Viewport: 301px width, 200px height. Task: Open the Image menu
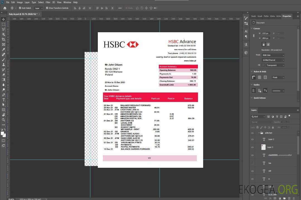20,2
